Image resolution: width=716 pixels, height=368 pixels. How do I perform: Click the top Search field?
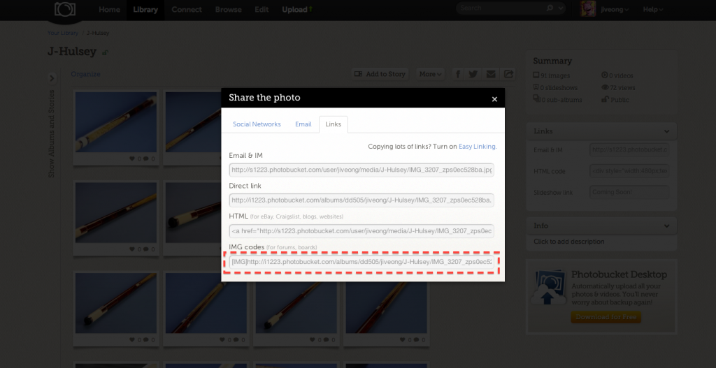[500, 8]
